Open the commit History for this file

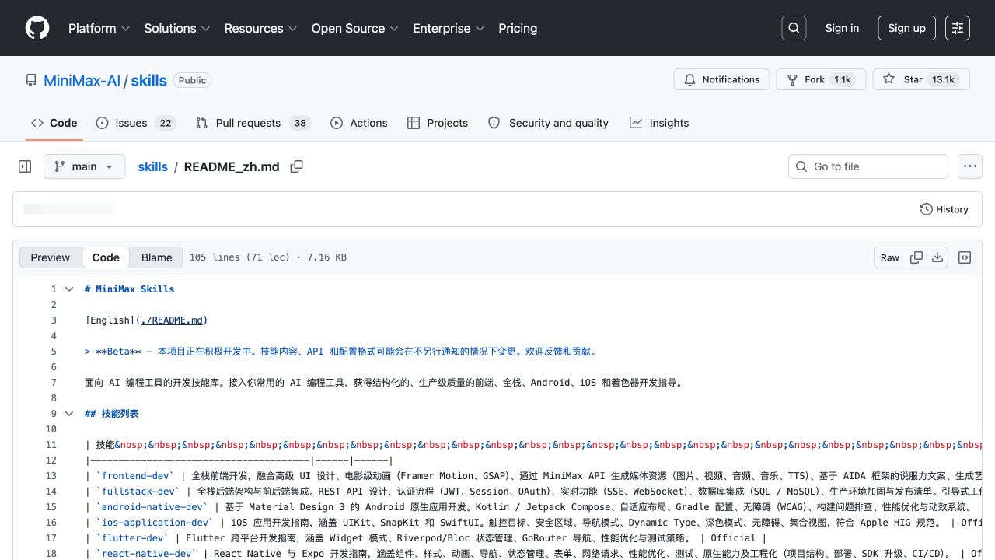pyautogui.click(x=944, y=209)
